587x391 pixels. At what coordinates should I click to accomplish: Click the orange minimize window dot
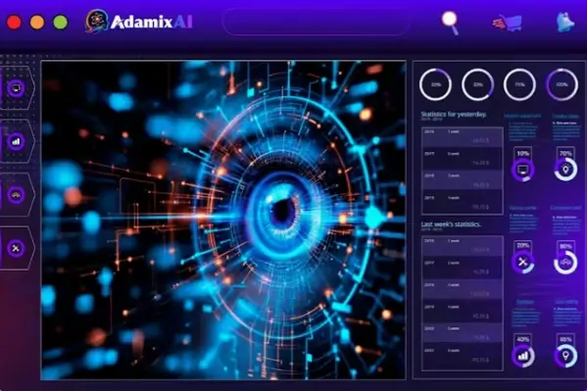pyautogui.click(x=37, y=23)
